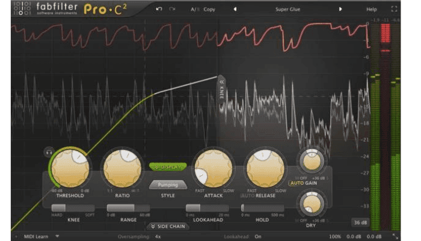Click the Ratio knob
The image size is (421, 241).
(x=123, y=169)
